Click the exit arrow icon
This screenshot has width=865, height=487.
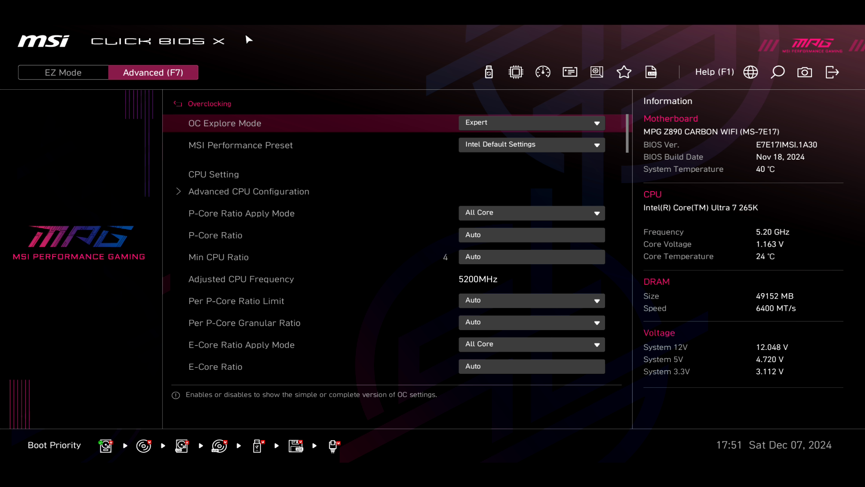(832, 72)
